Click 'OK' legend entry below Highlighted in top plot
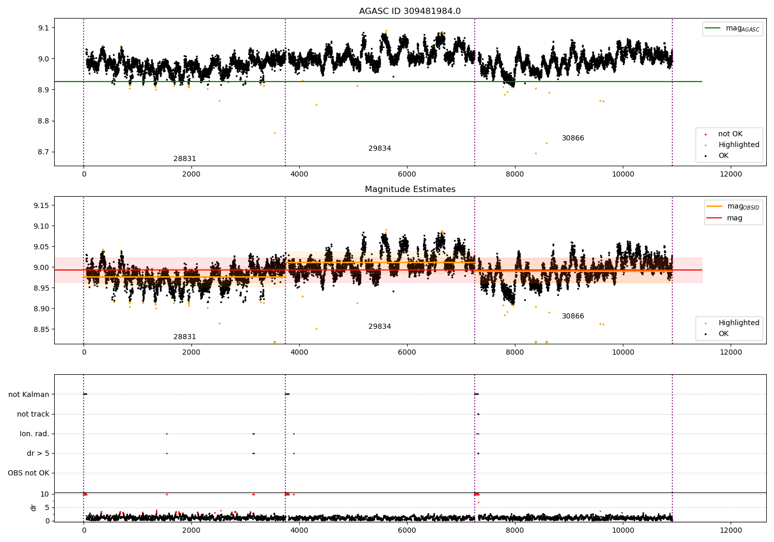 point(723,156)
